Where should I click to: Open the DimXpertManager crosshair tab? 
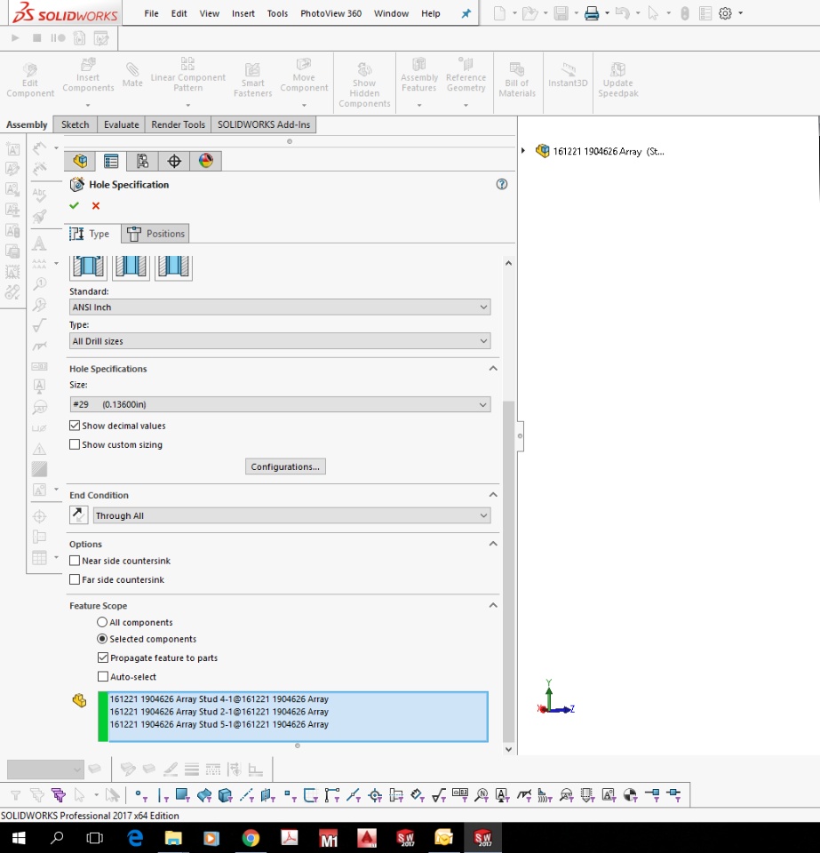174,161
